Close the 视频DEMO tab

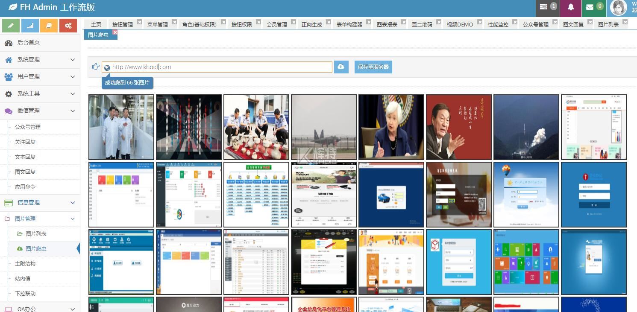(480, 22)
